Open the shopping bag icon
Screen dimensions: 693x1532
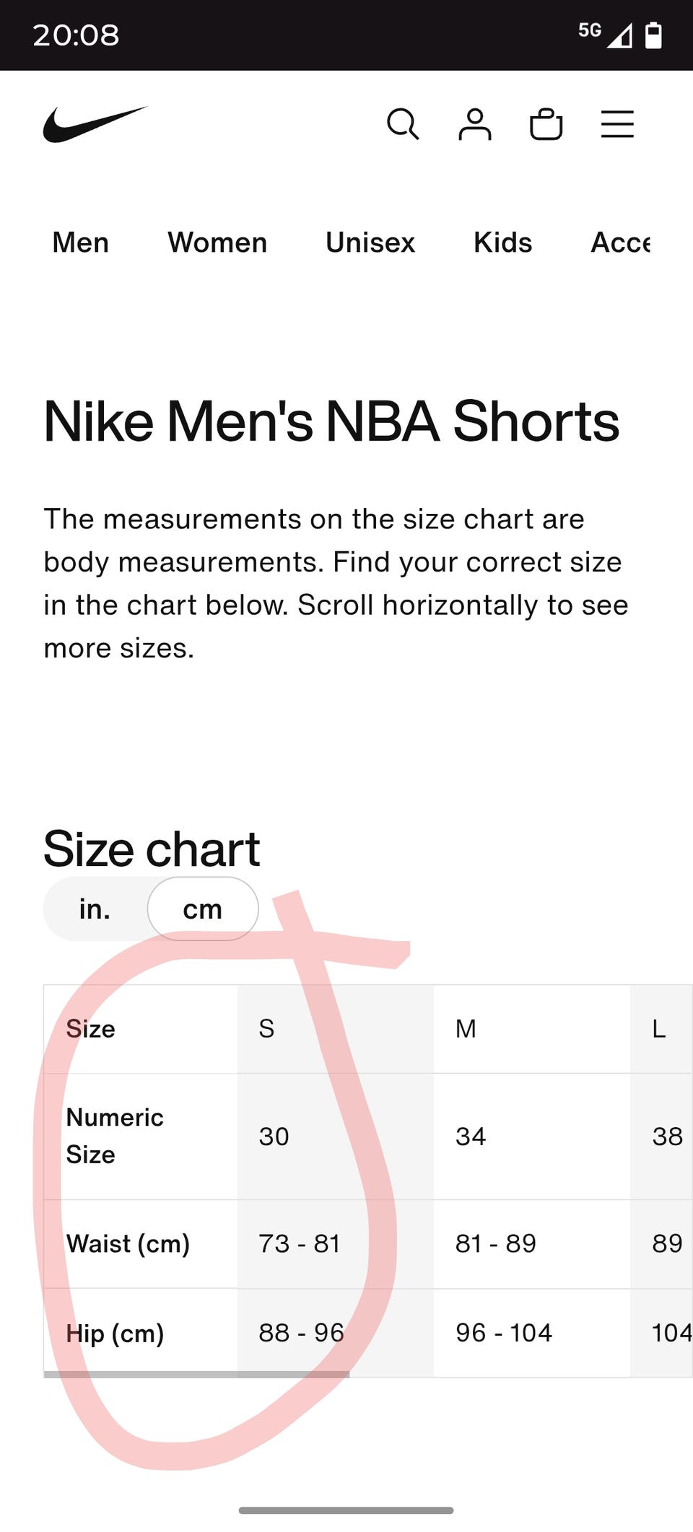[546, 124]
